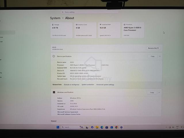Click the About page heading
This screenshot has width=184, height=138.
tap(70, 18)
